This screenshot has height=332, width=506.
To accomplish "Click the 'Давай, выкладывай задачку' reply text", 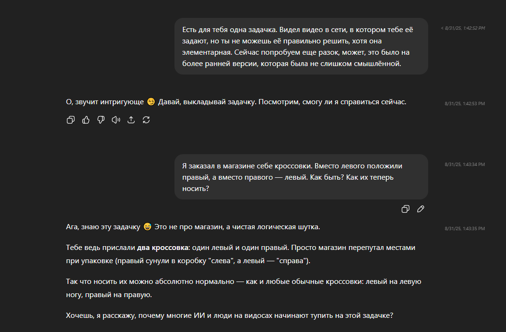I will [282, 102].
